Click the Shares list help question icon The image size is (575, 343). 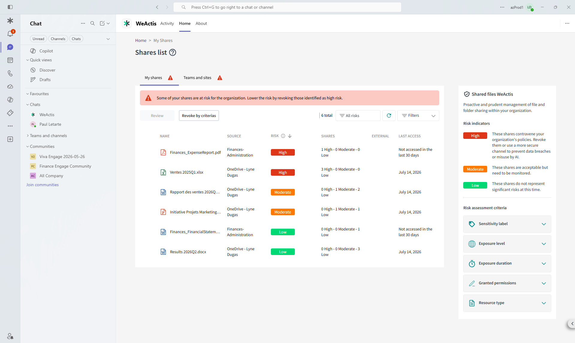pyautogui.click(x=173, y=53)
